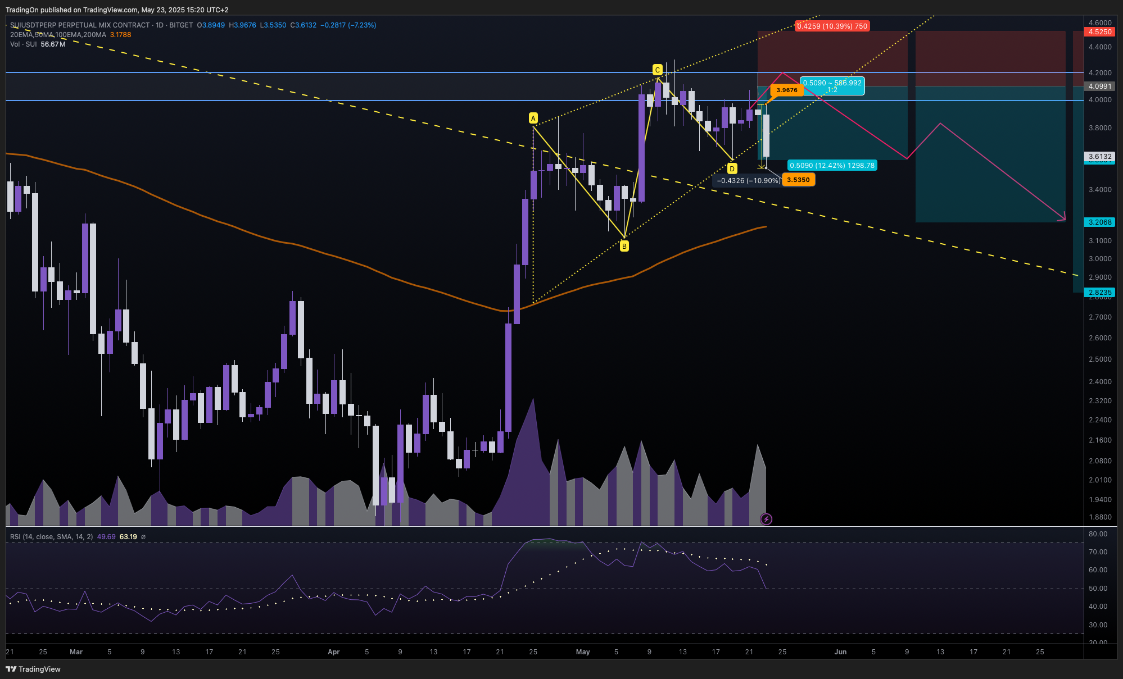Click the 3.4000 level on price axis
The image size is (1123, 679).
pos(1100,190)
